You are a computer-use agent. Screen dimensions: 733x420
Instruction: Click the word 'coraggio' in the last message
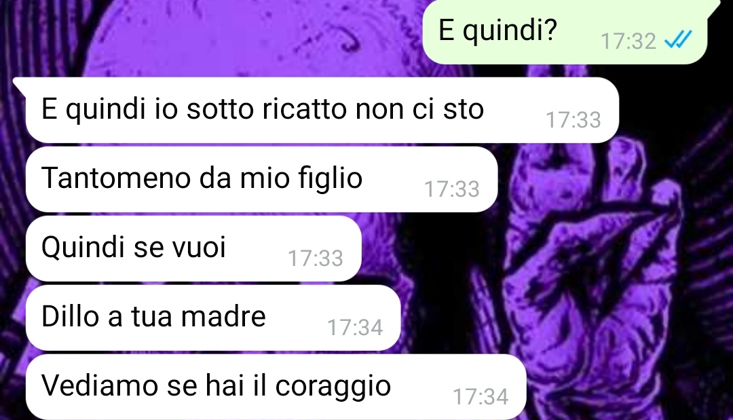333,387
